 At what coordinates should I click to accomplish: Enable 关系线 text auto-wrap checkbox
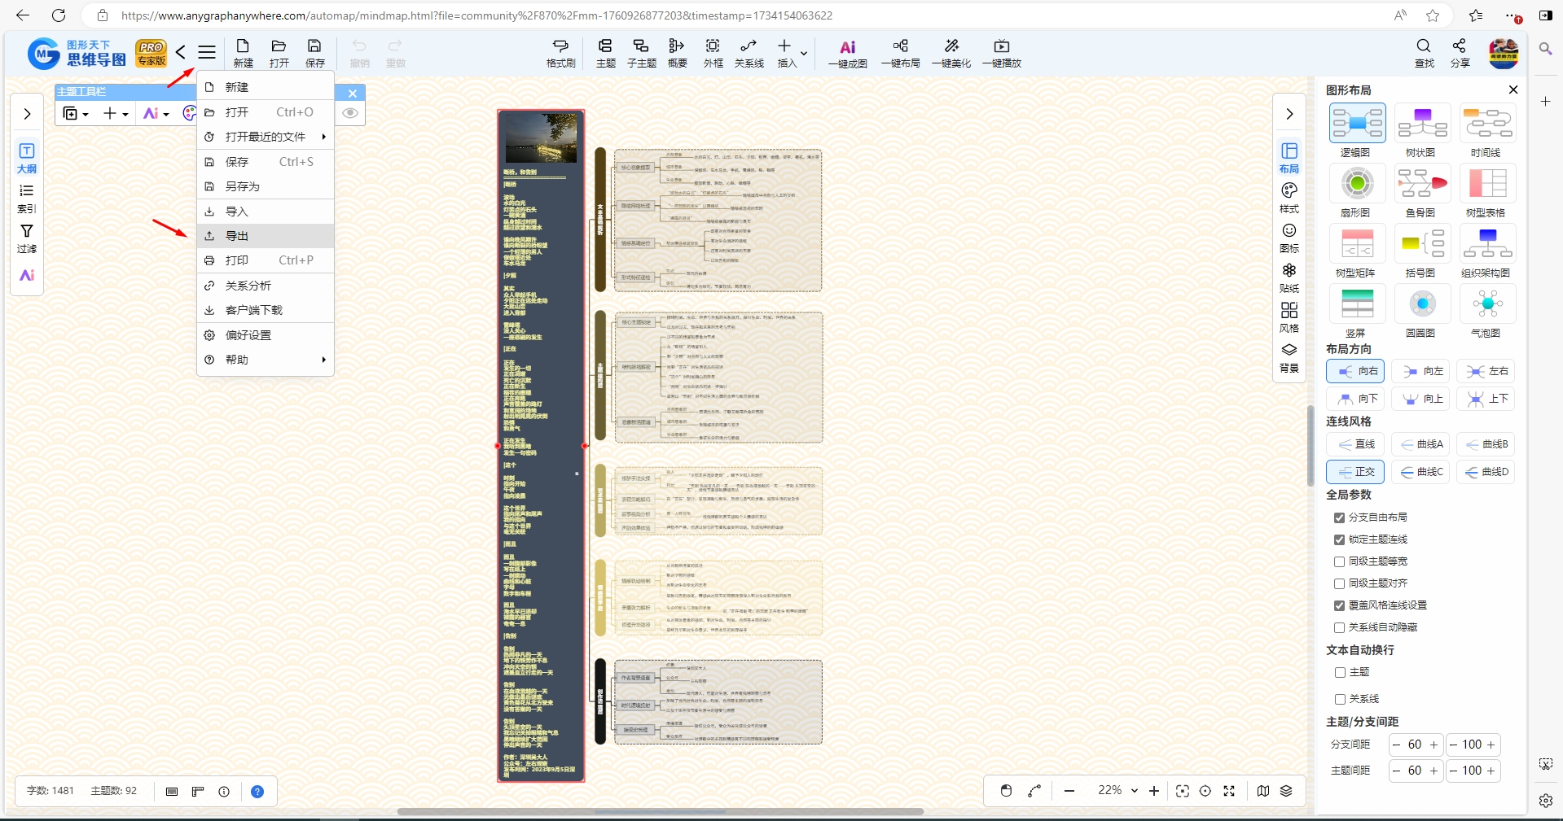tap(1340, 699)
